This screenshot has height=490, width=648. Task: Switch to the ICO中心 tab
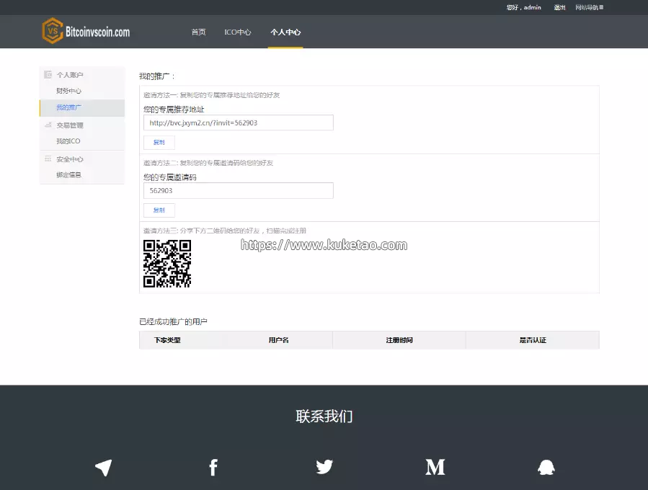pyautogui.click(x=238, y=32)
